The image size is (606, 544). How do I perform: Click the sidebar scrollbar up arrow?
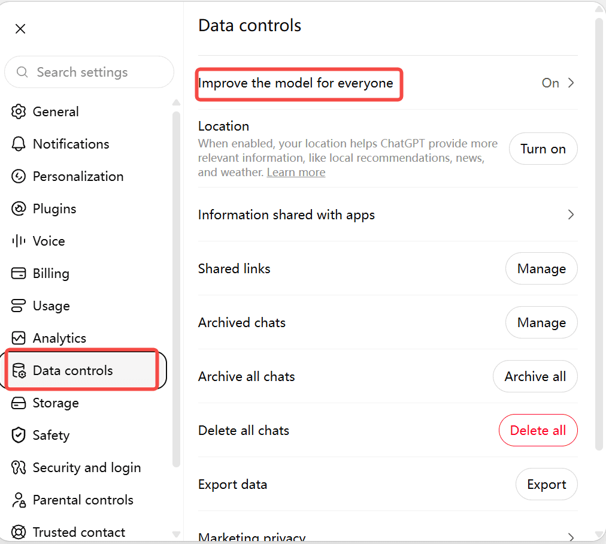click(x=176, y=102)
